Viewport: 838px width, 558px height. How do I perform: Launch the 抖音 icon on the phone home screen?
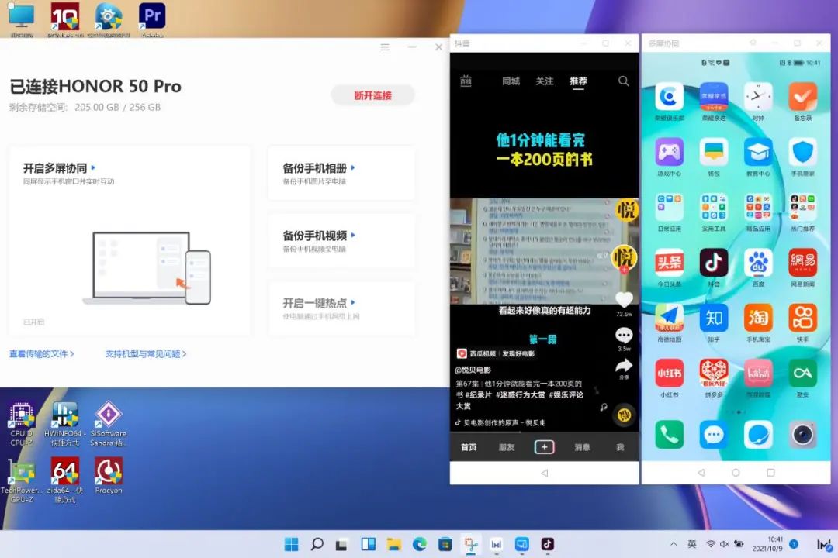(x=714, y=263)
